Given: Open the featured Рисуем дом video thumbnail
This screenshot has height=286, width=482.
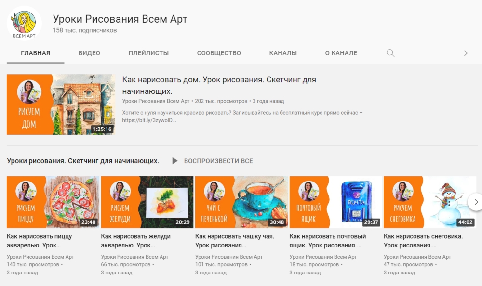Looking at the screenshot, I should (61, 104).
